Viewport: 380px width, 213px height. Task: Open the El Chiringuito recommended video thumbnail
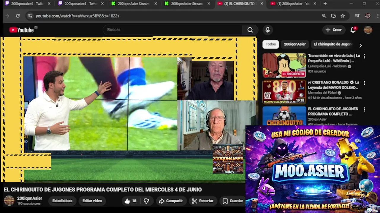coord(284,116)
